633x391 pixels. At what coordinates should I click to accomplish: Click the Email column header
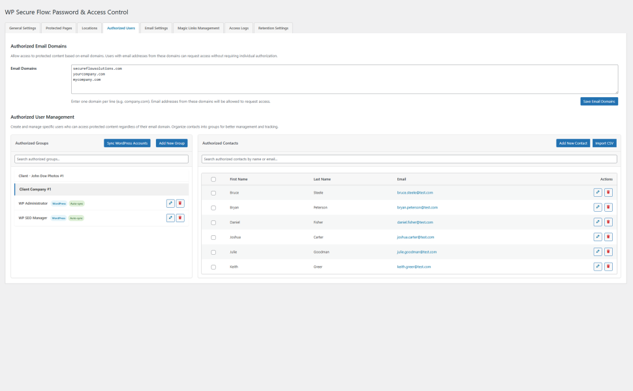[x=401, y=179]
